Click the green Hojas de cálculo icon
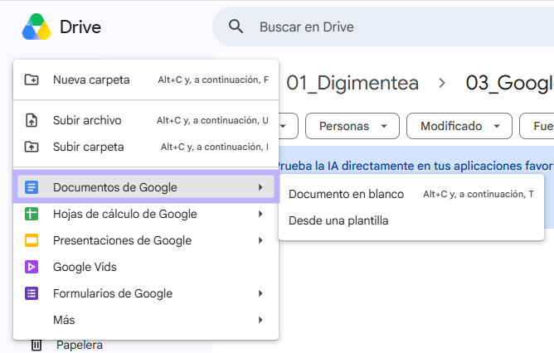Viewport: 554px width, 353px height. 32,214
